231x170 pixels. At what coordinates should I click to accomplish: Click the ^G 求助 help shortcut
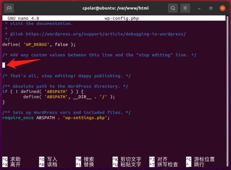tap(11, 159)
